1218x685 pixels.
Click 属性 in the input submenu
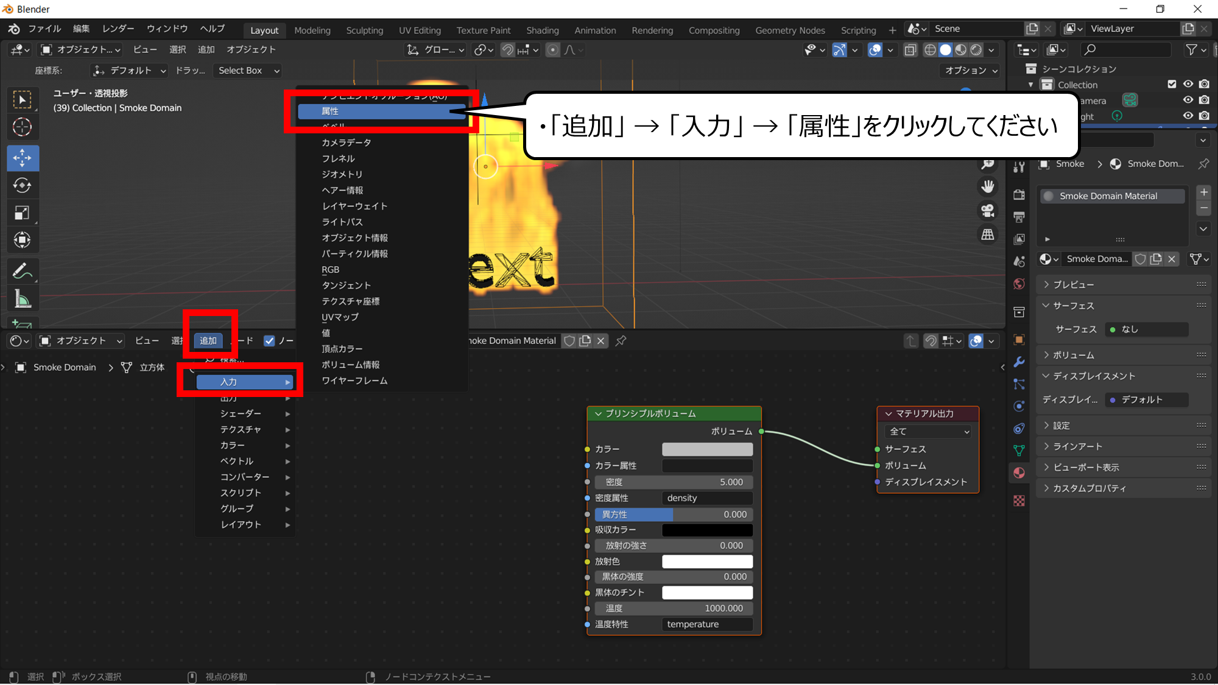[382, 111]
